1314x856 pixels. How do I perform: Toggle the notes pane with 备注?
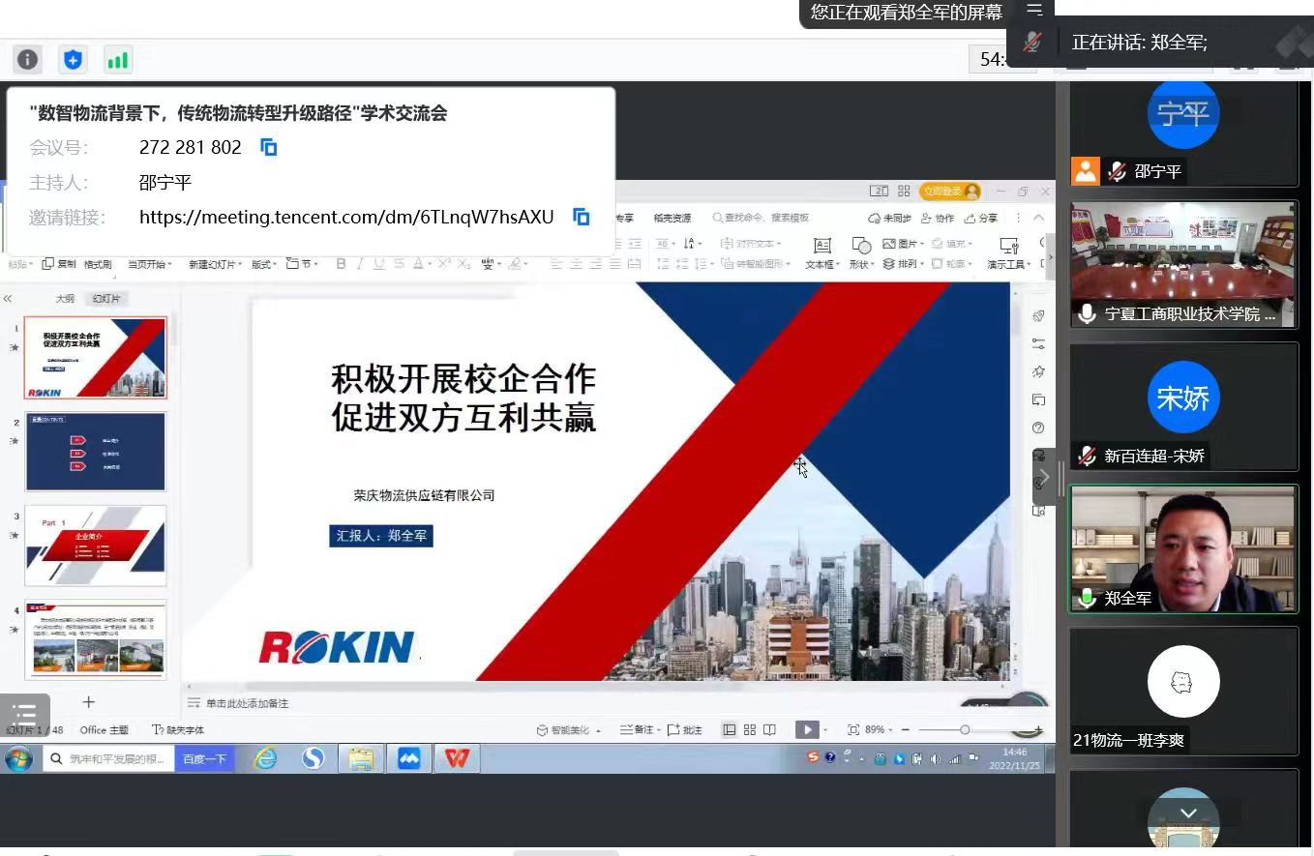pyautogui.click(x=639, y=730)
